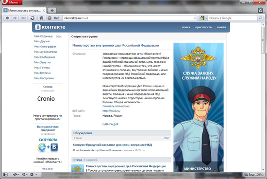Open Мои Сообщения

(x=45, y=57)
